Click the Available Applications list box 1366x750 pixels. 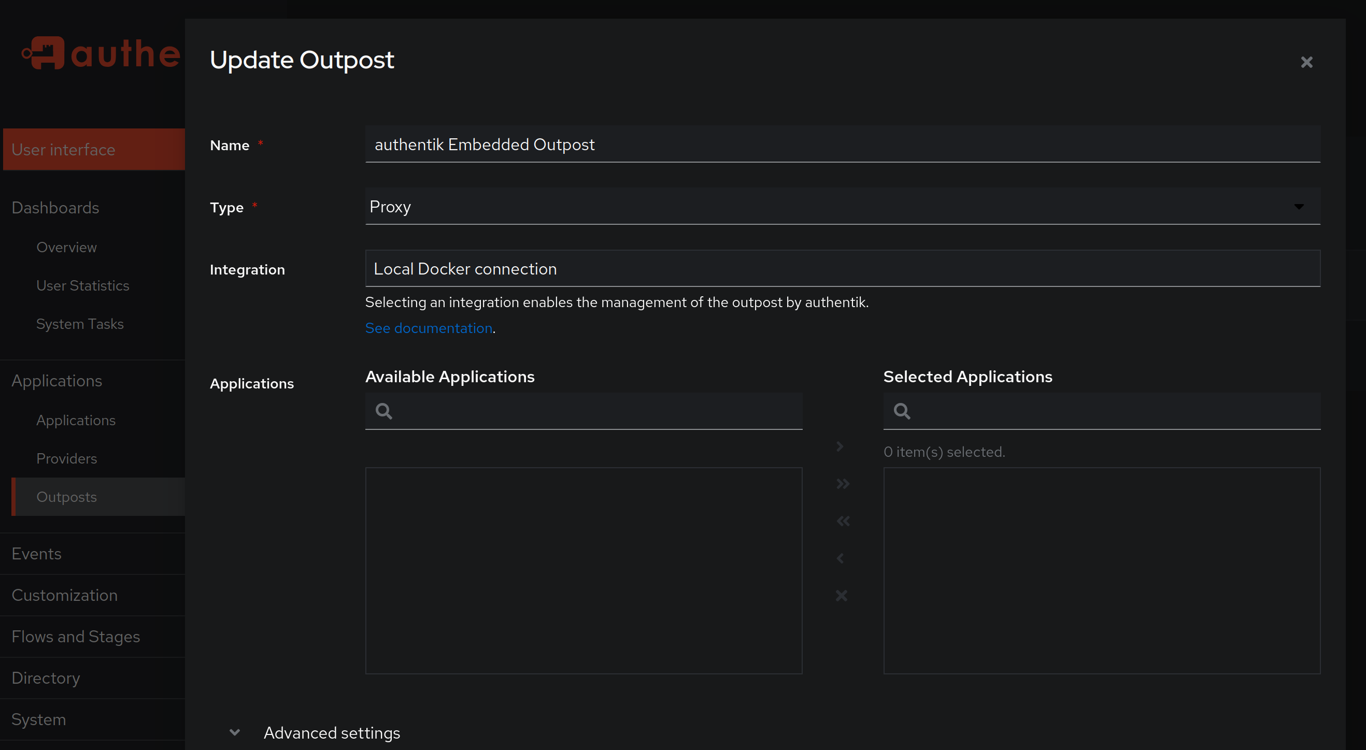[584, 570]
